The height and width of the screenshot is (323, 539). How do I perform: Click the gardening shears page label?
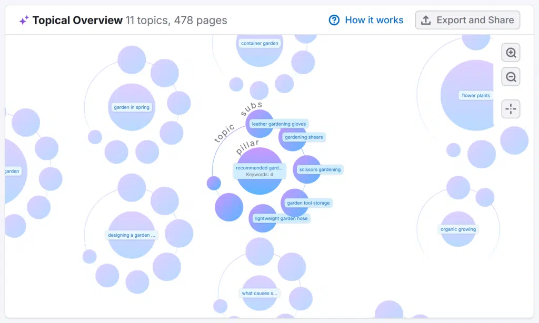coord(303,137)
